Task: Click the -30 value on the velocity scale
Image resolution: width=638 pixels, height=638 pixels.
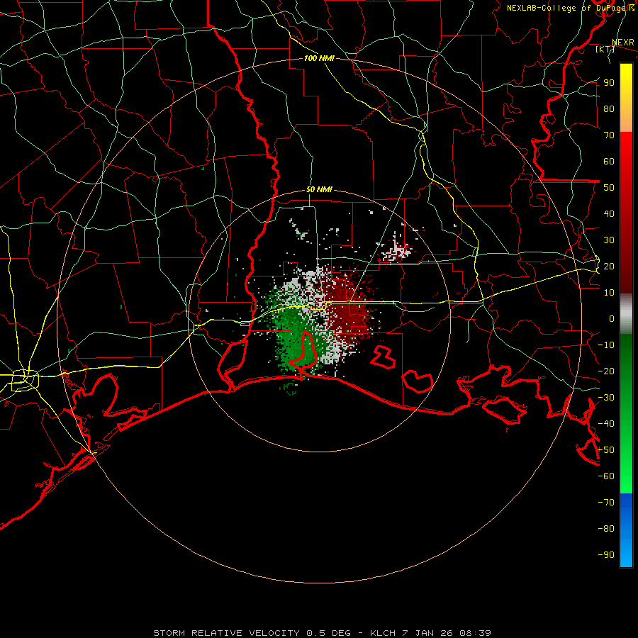Action: tap(606, 398)
